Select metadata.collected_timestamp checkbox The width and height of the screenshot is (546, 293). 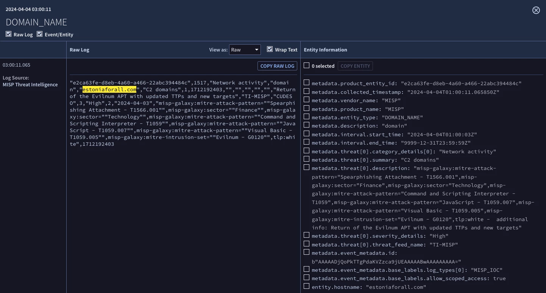tap(307, 91)
